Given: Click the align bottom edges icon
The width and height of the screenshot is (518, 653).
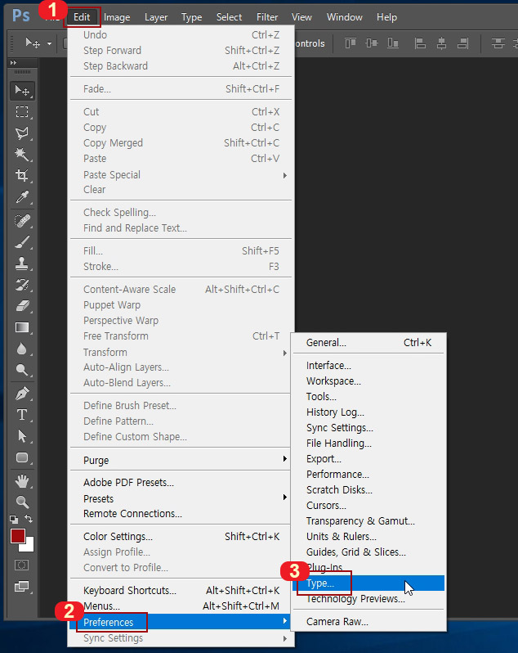Looking at the screenshot, I should point(393,43).
